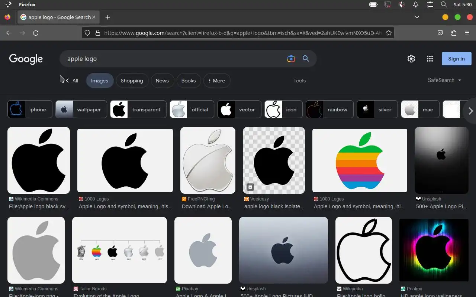Open the dark gradient Unsplash Apple photo in top row
The height and width of the screenshot is (297, 476).
[x=441, y=160]
